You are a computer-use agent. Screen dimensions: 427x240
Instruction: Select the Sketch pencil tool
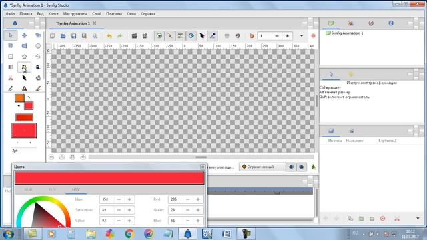(x=38, y=89)
